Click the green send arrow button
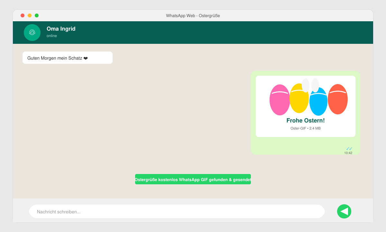 (344, 211)
